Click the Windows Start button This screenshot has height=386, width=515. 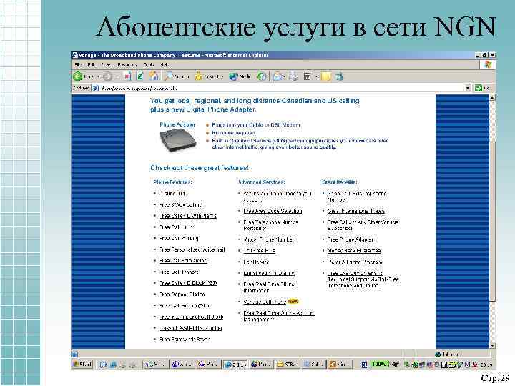tap(82, 364)
